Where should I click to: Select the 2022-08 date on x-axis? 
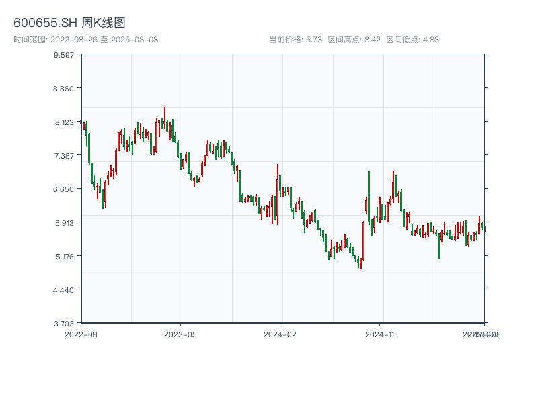click(81, 334)
